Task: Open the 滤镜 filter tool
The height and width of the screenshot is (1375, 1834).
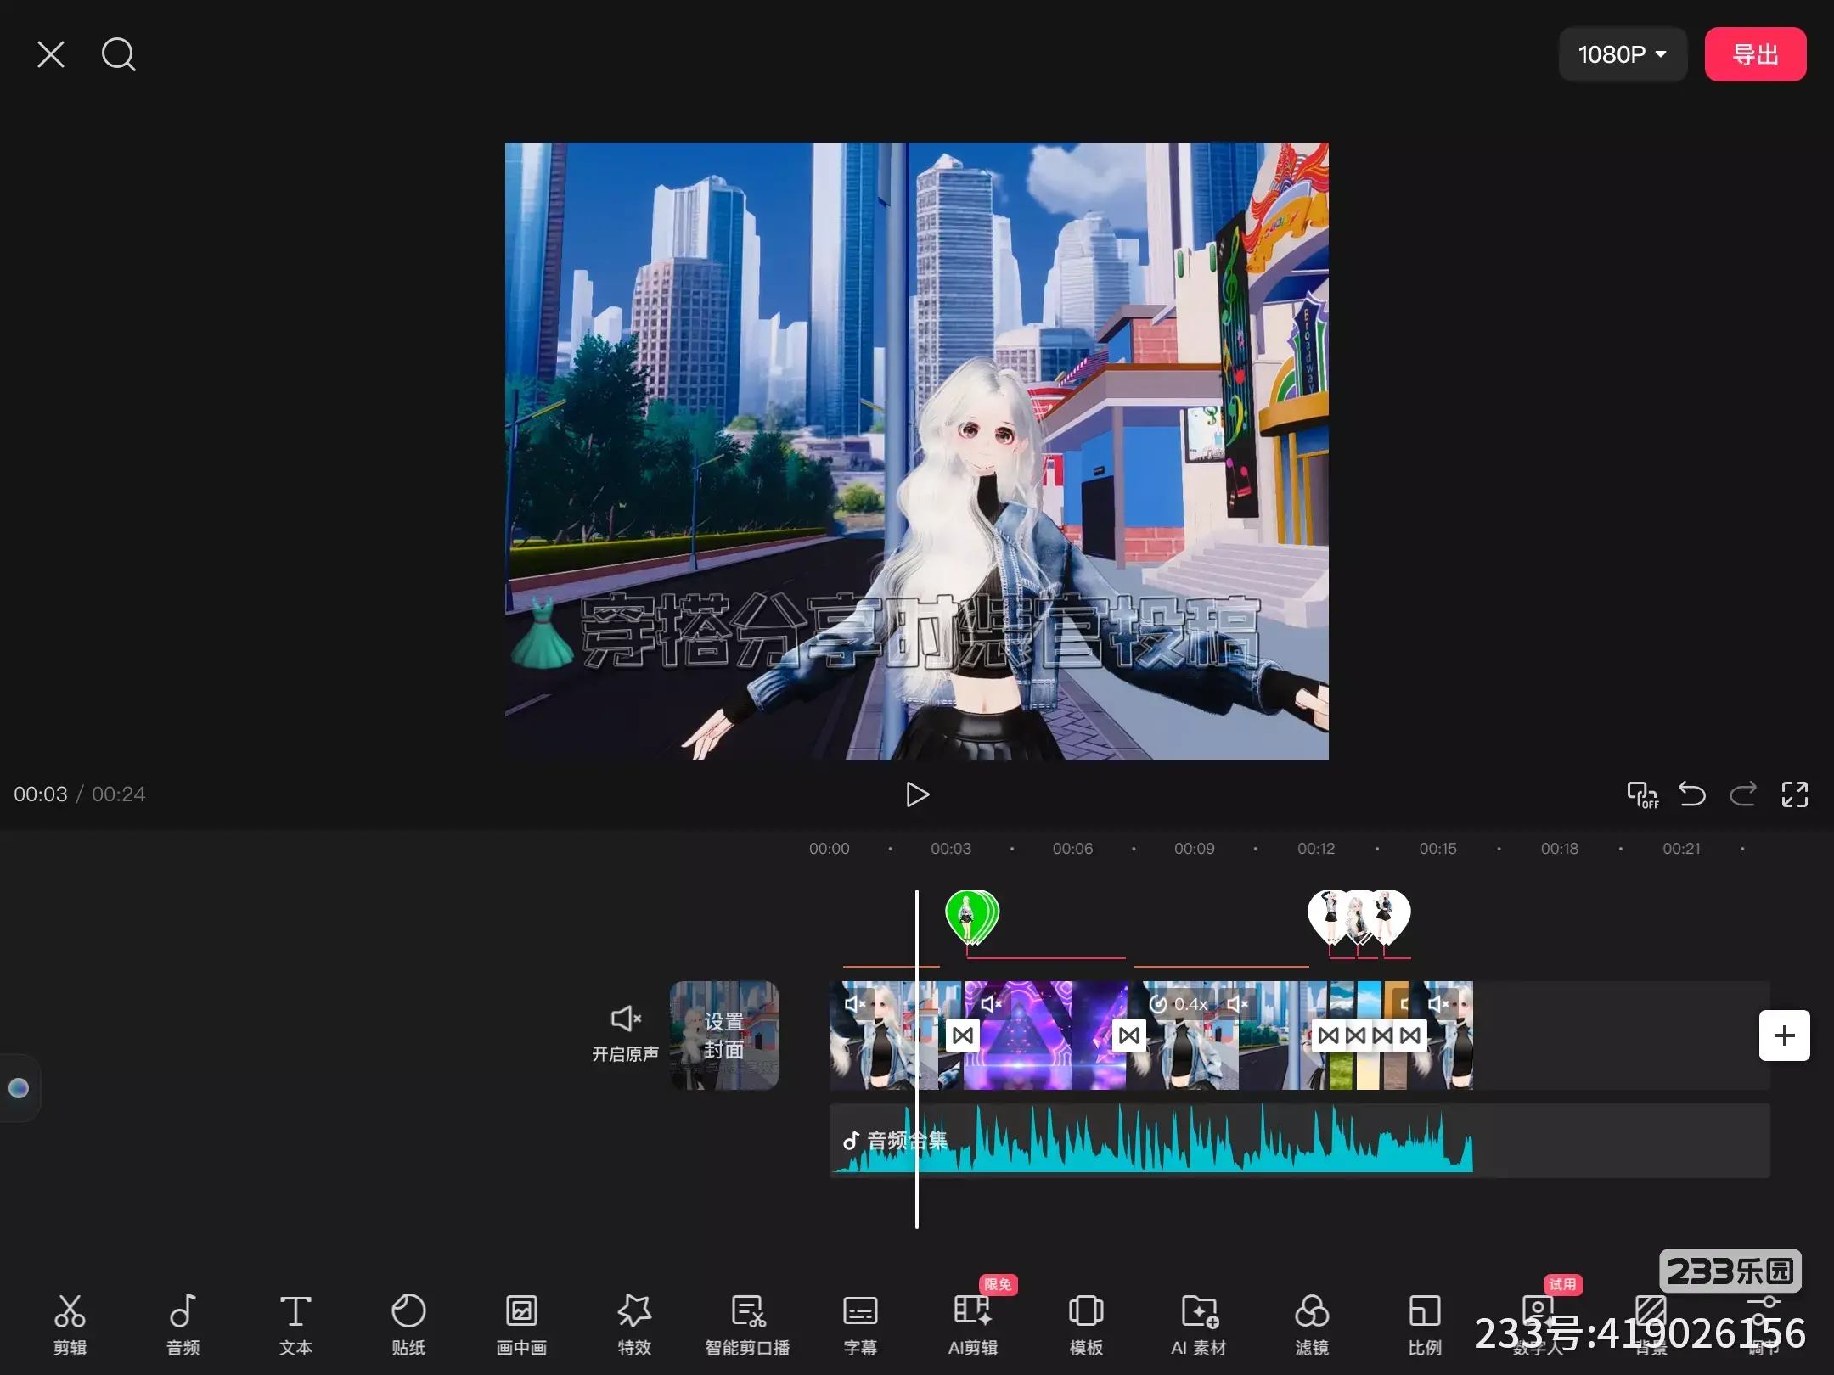Action: (1312, 1322)
